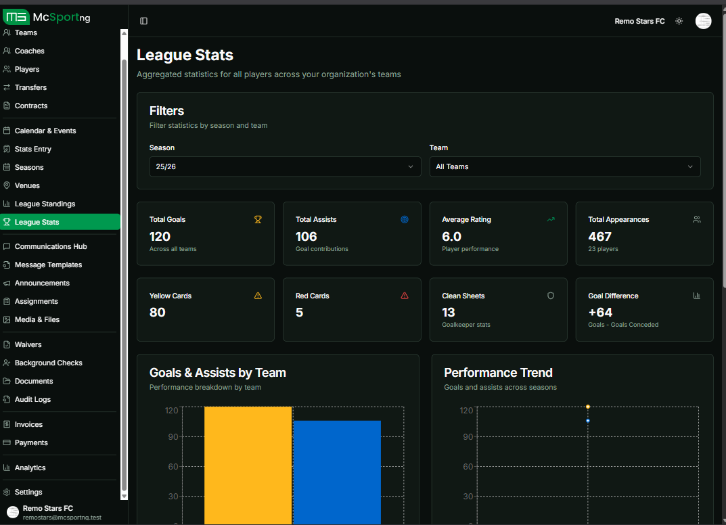Click the chart icon on Goal Difference card
Viewport: 726px width, 525px height.
click(x=696, y=296)
